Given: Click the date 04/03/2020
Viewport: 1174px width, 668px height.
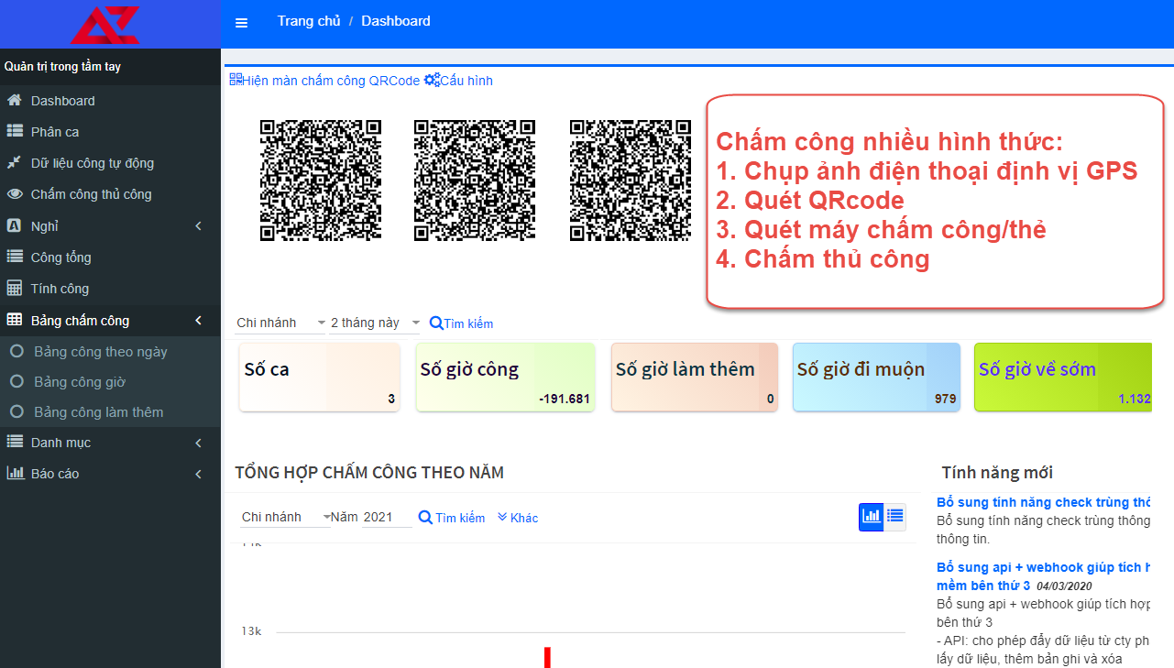Looking at the screenshot, I should click(1065, 586).
